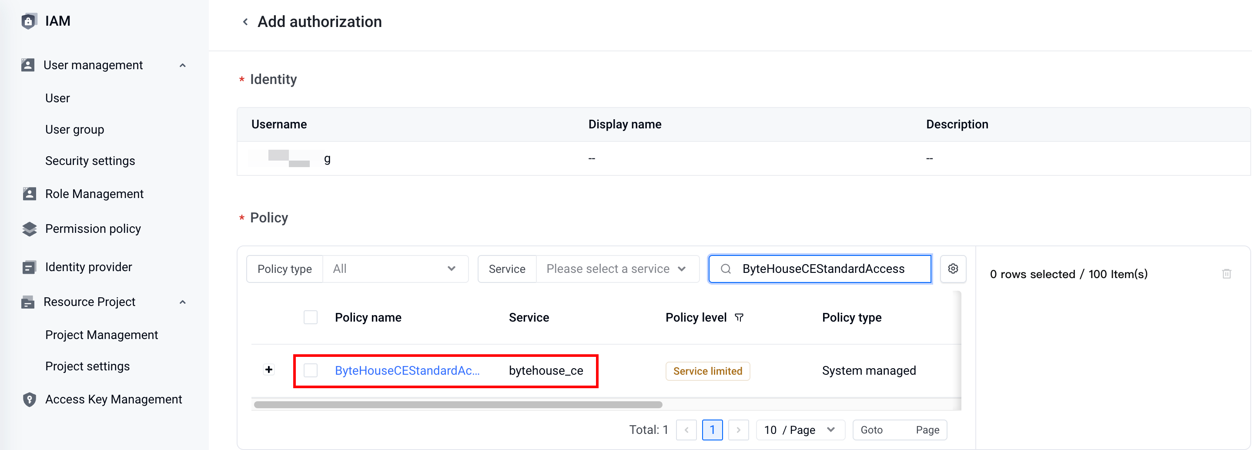Click the Policy level filter icon
The image size is (1252, 450).
[x=739, y=318]
